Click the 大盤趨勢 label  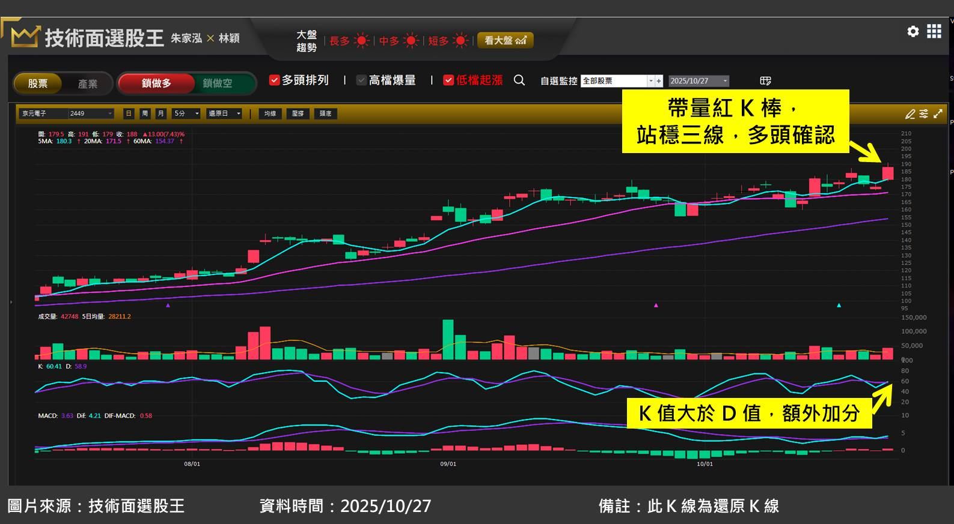[307, 41]
